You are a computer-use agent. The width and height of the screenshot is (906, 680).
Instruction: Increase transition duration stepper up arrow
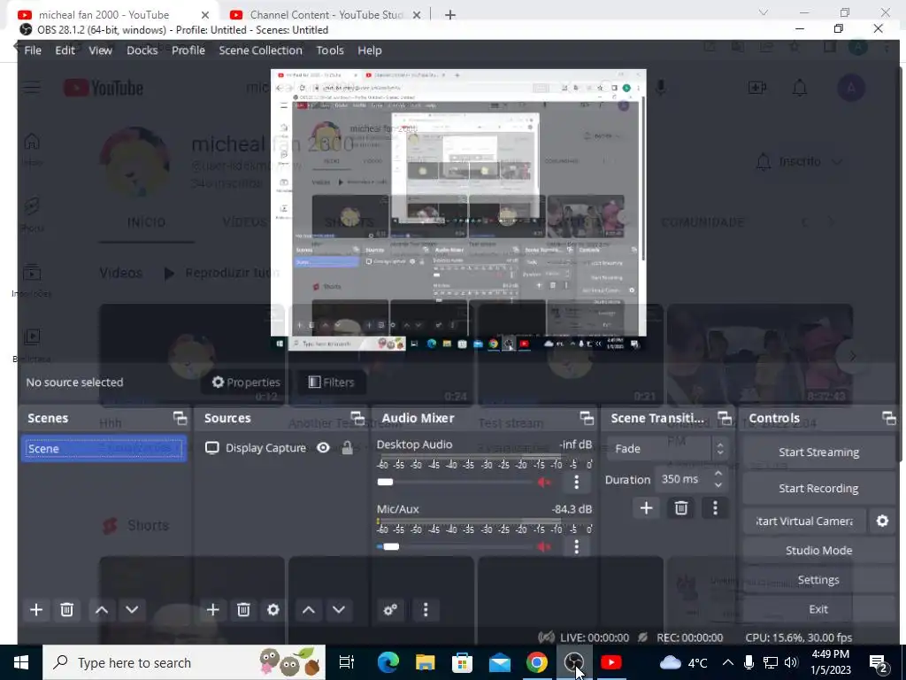pyautogui.click(x=718, y=473)
